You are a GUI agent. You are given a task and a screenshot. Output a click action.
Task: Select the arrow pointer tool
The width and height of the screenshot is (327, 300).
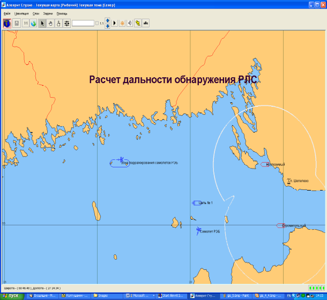click(42, 24)
